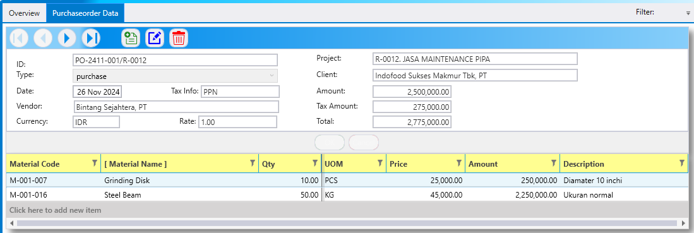694x233 pixels.
Task: Go to the next record
Action: pos(67,38)
